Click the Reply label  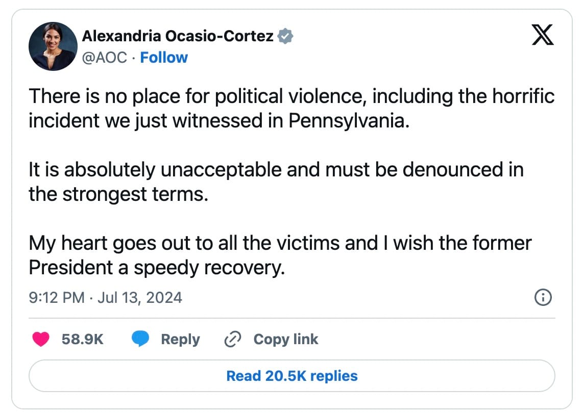[x=180, y=339]
